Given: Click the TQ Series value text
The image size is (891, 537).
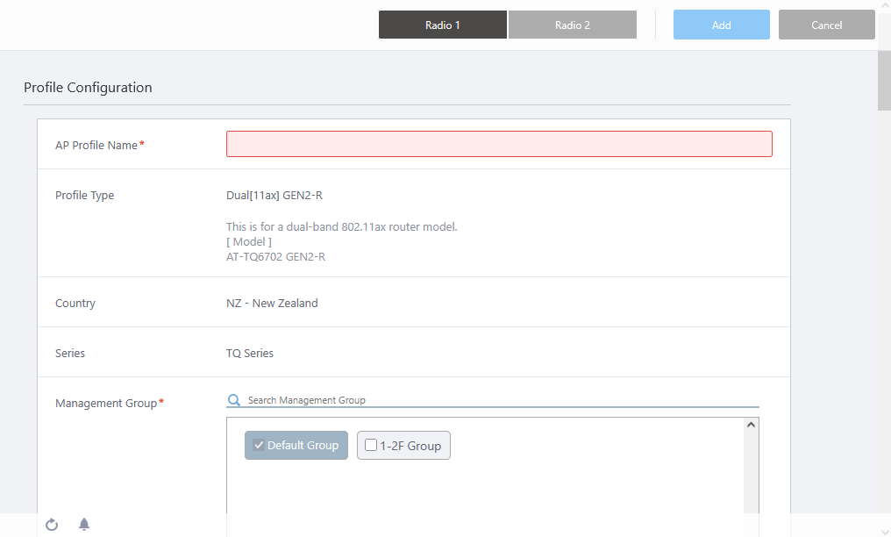Looking at the screenshot, I should 250,354.
